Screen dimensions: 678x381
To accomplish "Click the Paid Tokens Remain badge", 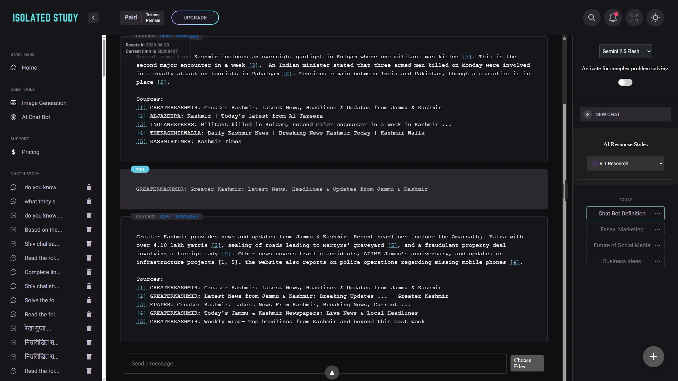I will pyautogui.click(x=142, y=18).
